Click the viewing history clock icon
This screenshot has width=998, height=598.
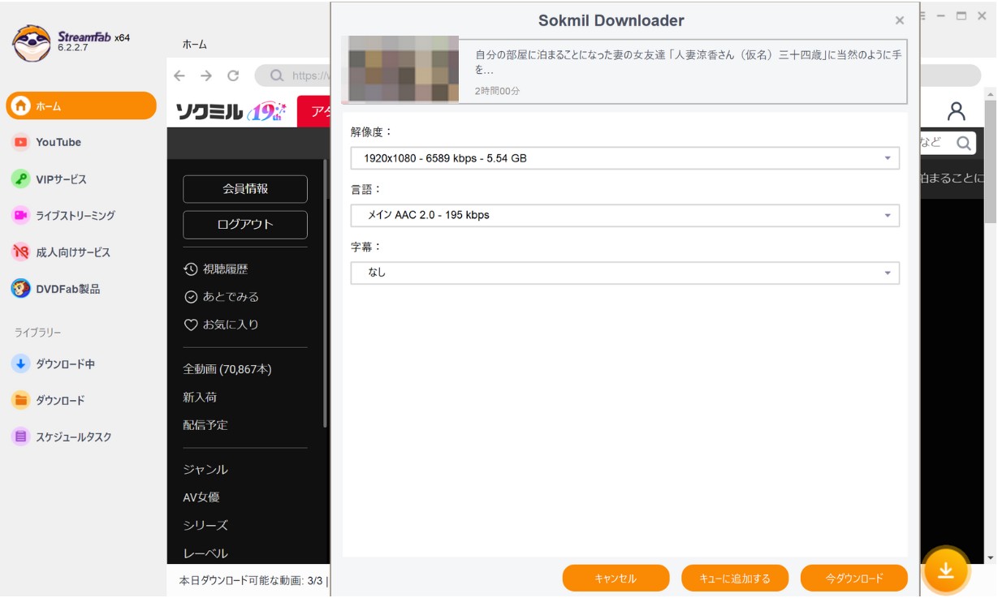[191, 269]
